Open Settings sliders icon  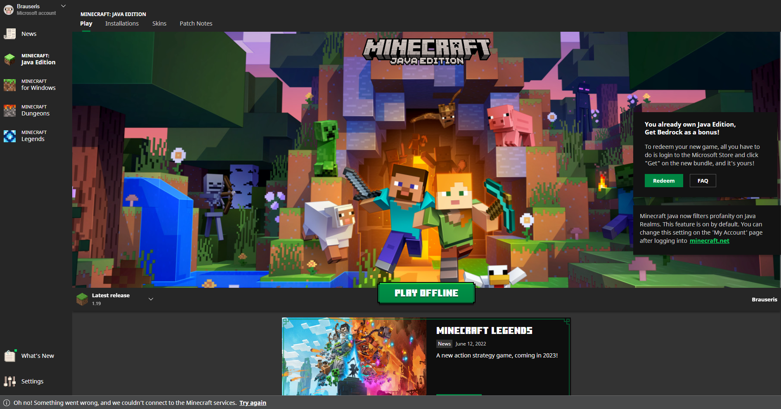tap(9, 381)
